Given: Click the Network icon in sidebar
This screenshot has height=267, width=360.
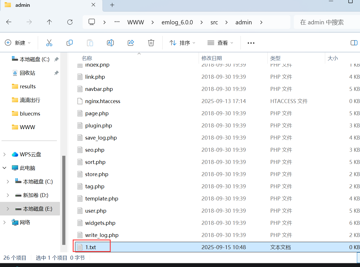Looking at the screenshot, I should 15,223.
